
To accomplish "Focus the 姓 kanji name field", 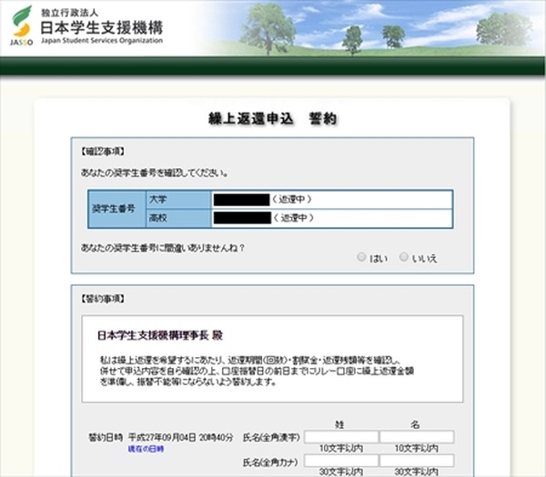I will [x=341, y=437].
